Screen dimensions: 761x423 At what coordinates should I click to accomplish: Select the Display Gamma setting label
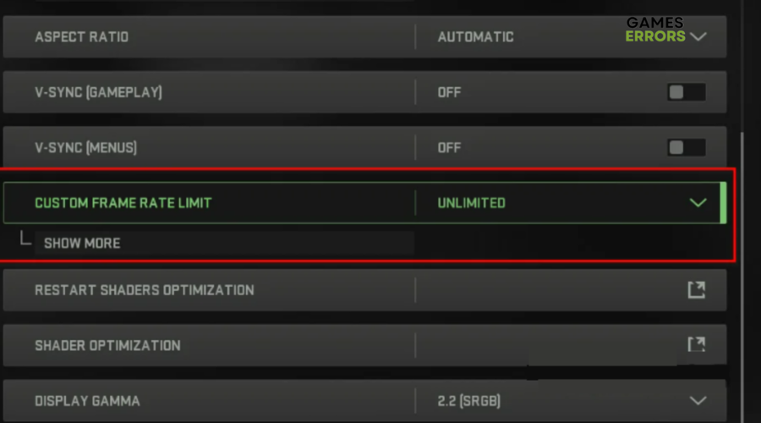pos(87,400)
